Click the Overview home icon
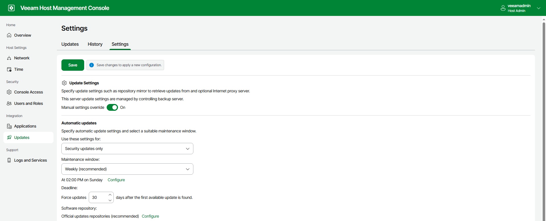546x221 pixels. [9, 35]
